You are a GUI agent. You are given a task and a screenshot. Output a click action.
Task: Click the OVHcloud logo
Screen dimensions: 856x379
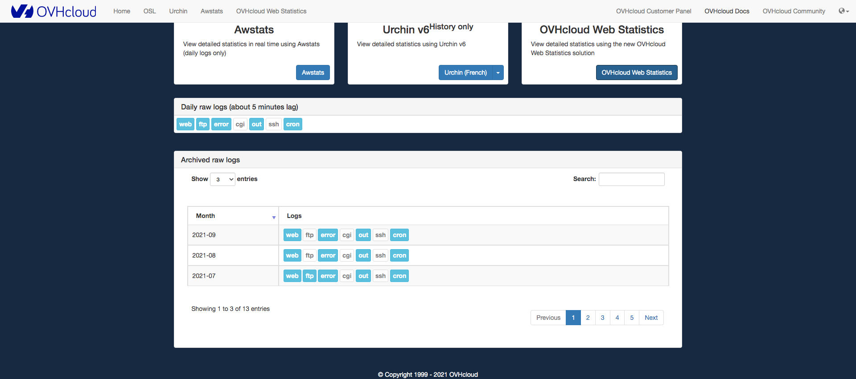[53, 11]
